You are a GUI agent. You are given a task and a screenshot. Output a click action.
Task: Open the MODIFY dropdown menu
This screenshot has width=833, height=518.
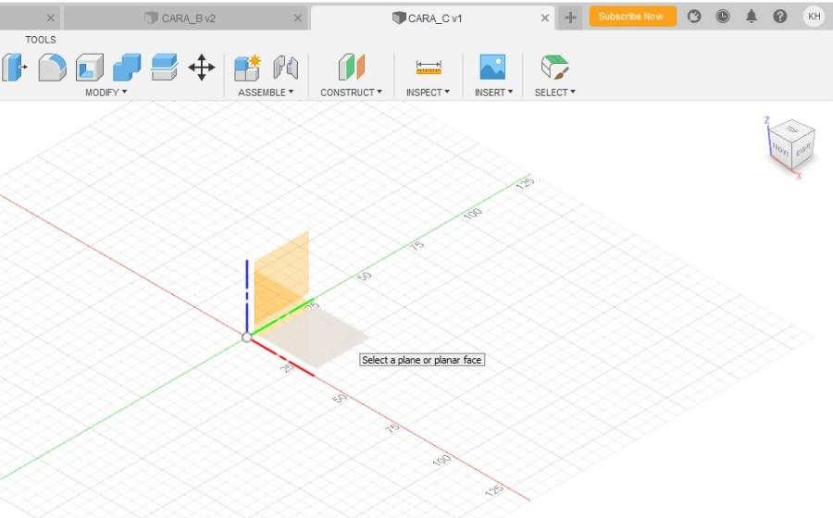pos(106,92)
